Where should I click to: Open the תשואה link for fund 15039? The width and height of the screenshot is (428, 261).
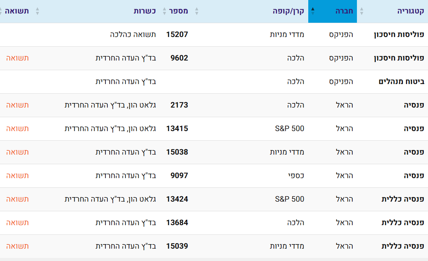17,246
